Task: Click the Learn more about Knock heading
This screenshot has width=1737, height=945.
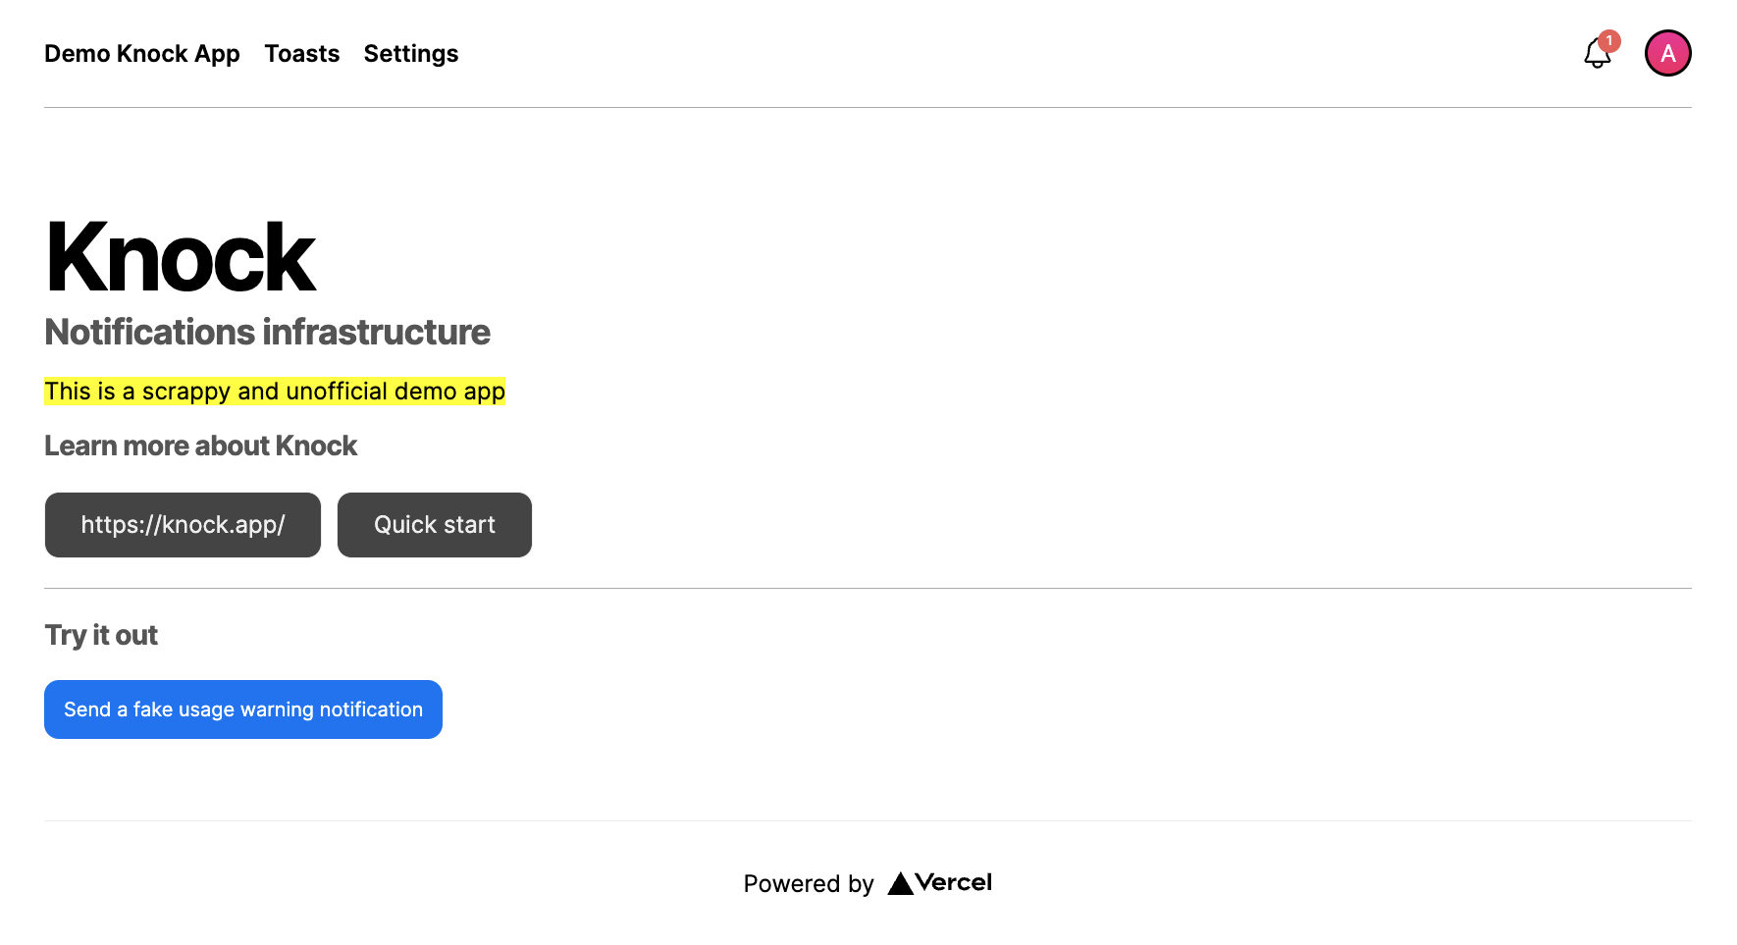Action: (x=200, y=446)
